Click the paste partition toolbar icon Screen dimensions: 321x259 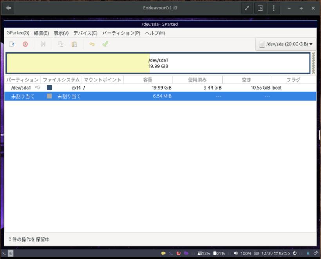74,44
